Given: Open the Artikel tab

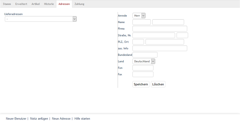Looking at the screenshot, I should click(36, 4).
